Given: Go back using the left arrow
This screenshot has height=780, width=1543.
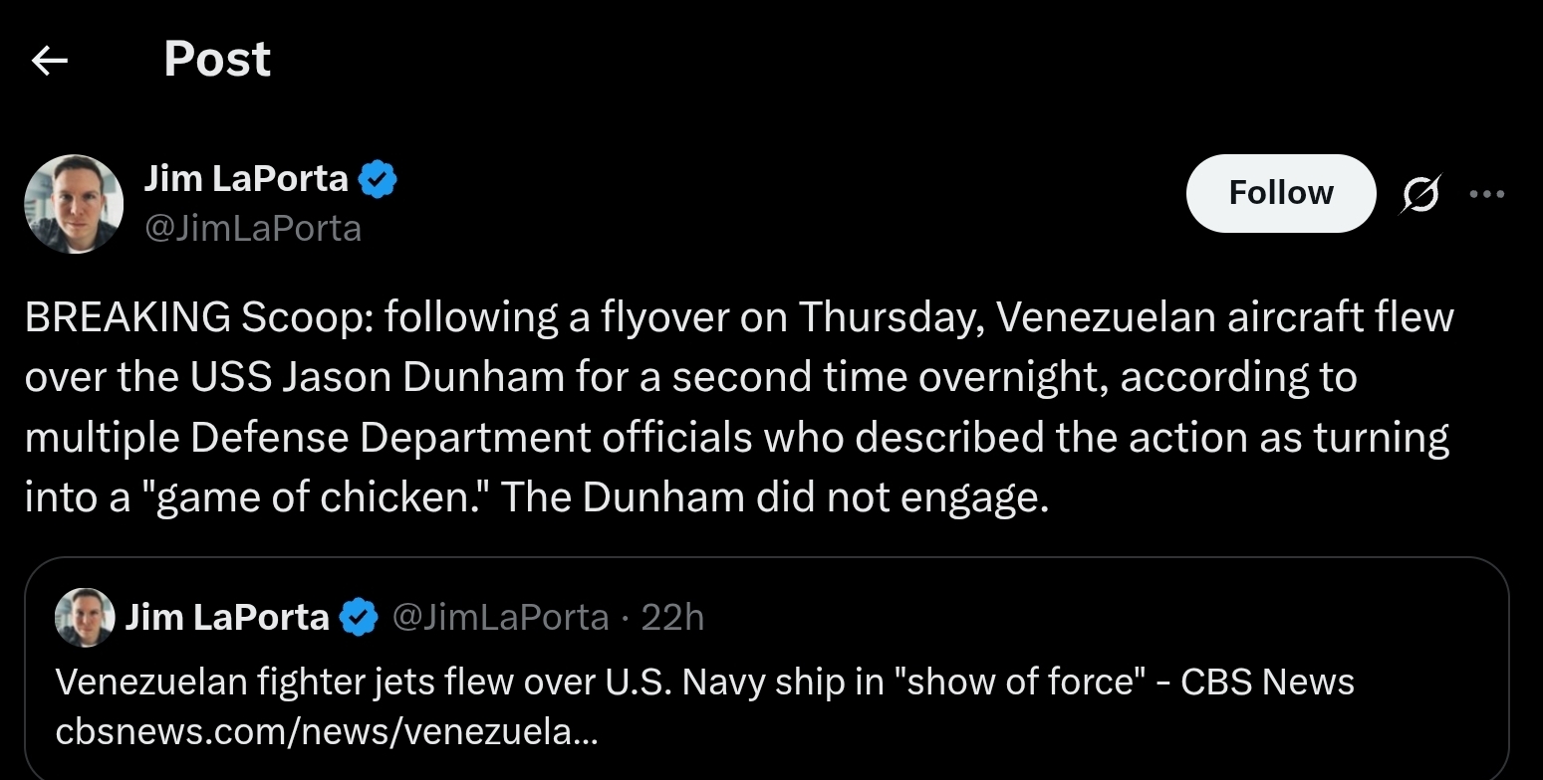Looking at the screenshot, I should pyautogui.click(x=50, y=62).
